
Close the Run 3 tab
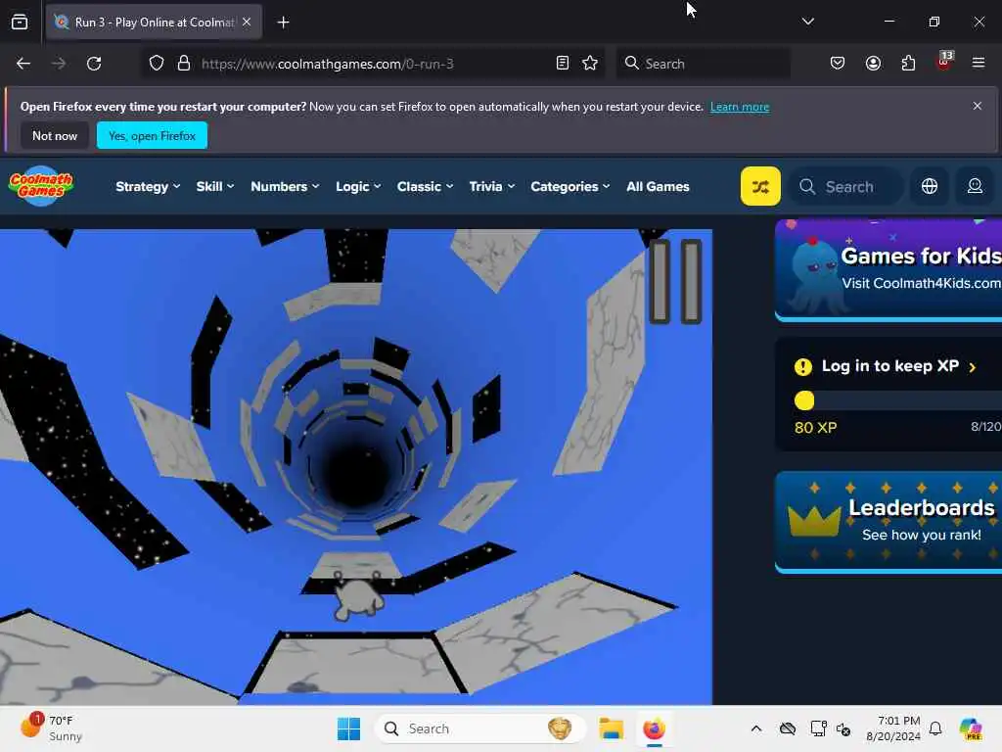pos(247,22)
